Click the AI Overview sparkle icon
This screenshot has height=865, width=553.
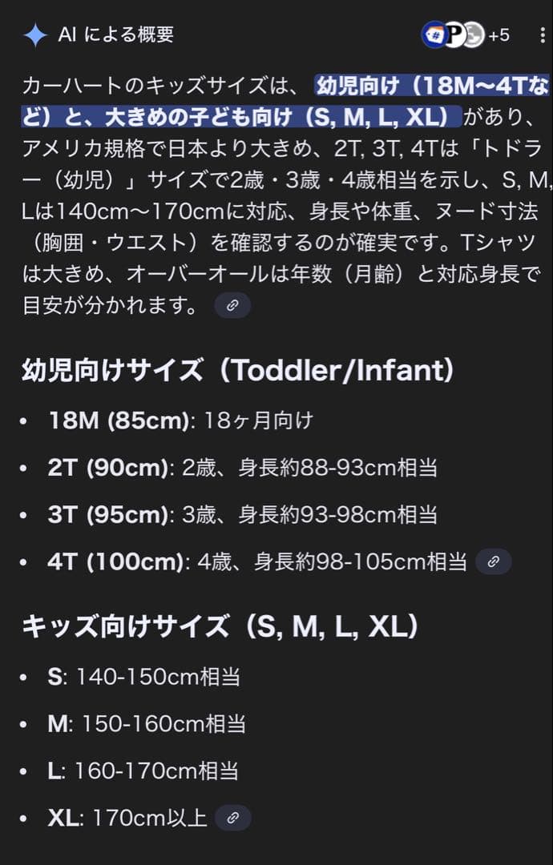34,34
